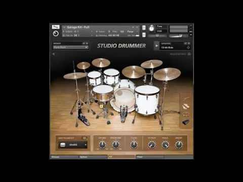Trigger the tambourine percussion icon
Viewport: 243px width, 182px height.
point(186,114)
